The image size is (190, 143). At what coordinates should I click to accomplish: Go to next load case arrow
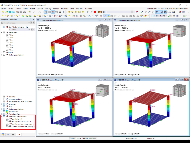[x=134, y=12]
